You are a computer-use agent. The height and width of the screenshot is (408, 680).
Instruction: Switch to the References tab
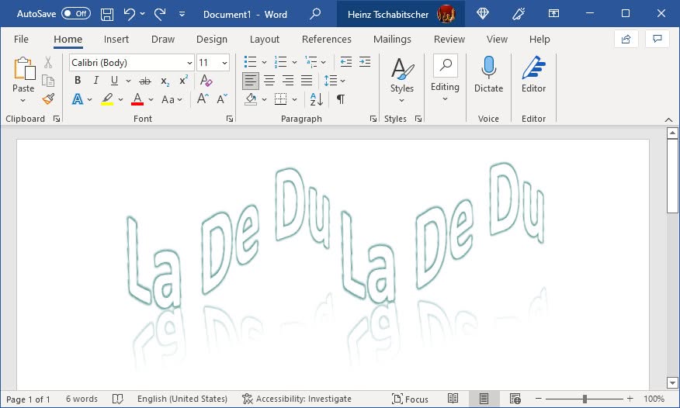[x=327, y=40]
